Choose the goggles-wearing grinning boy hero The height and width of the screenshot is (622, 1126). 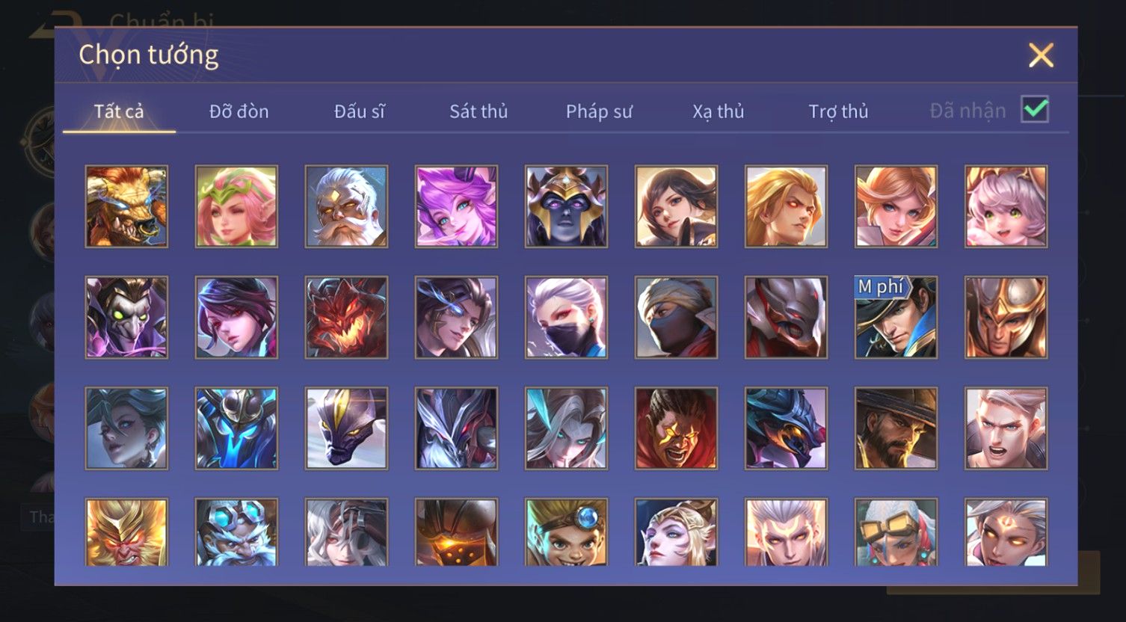pyautogui.click(x=566, y=532)
